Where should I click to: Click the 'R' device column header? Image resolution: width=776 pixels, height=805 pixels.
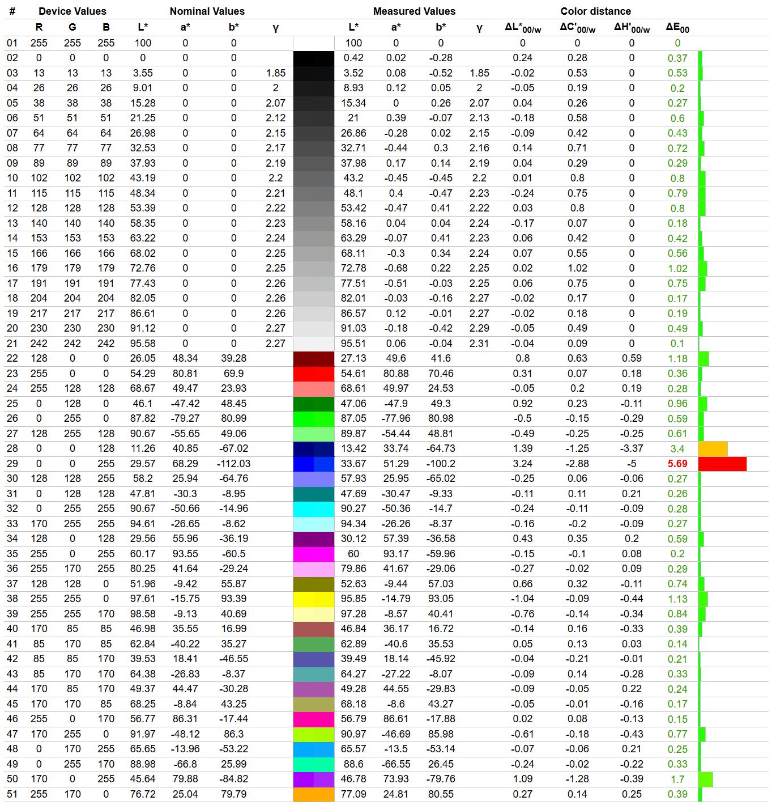(39, 27)
